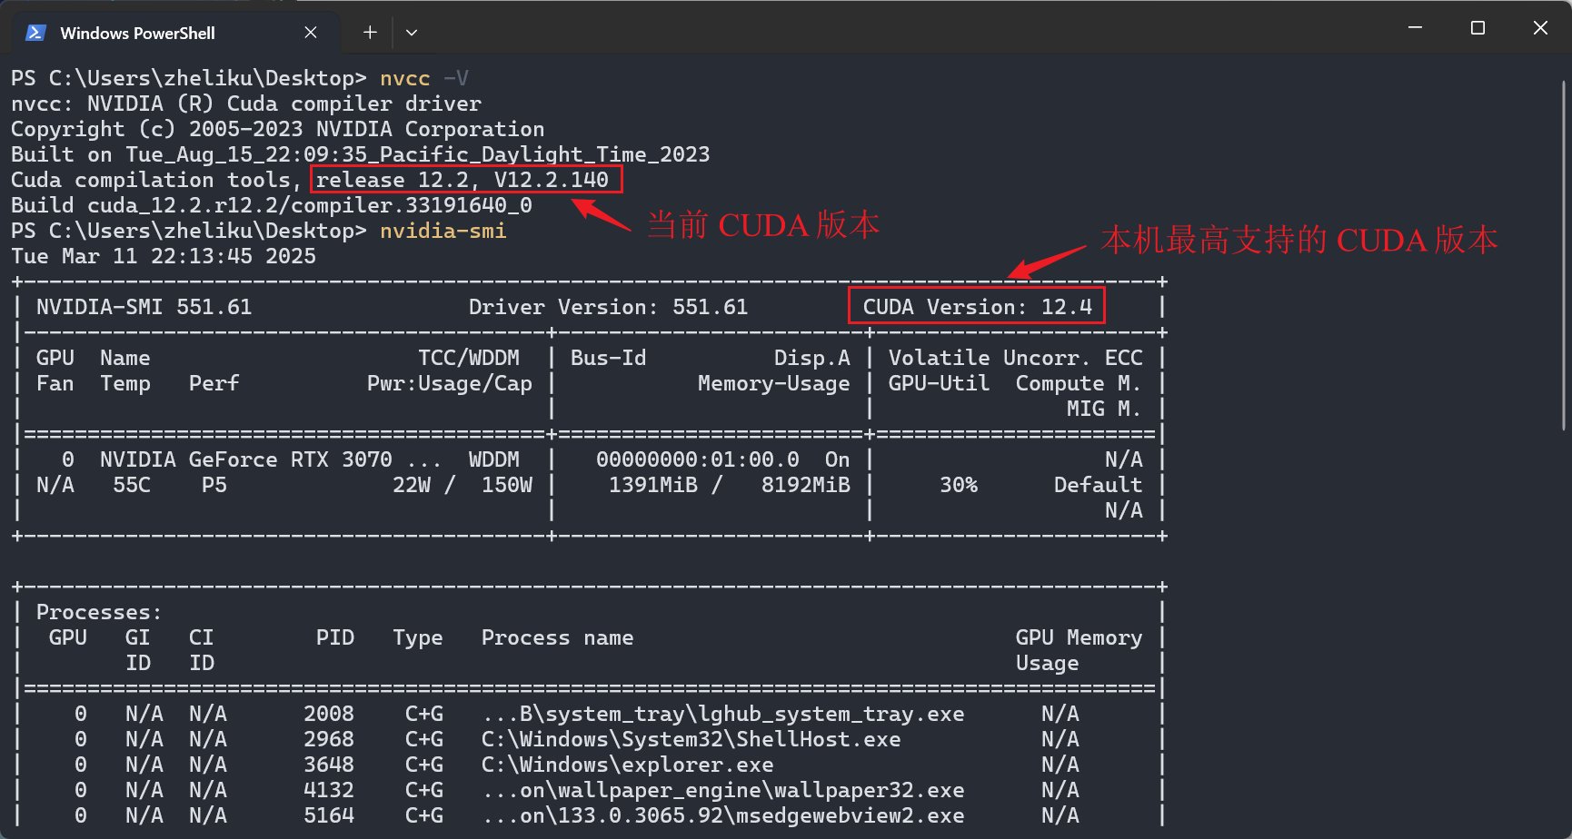Viewport: 1572px width, 839px height.
Task: Click the msedgewebview2.exe process name
Action: (x=723, y=815)
